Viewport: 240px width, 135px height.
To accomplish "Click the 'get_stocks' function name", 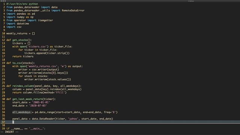I will coord(20,40).
